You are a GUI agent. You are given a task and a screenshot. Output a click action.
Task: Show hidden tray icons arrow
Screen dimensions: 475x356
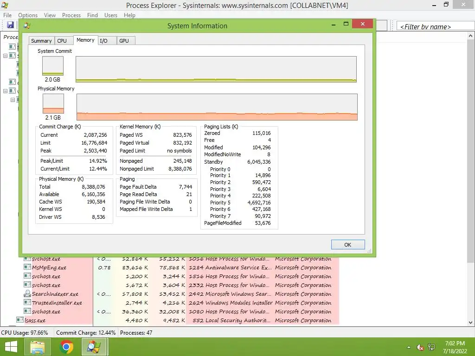point(409,347)
